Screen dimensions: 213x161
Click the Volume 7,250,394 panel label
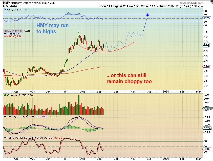pyautogui.click(x=20, y=95)
